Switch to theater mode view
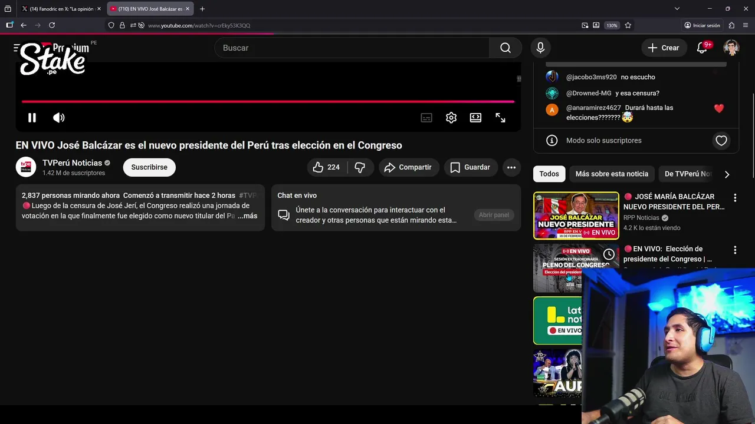The height and width of the screenshot is (424, 755). (475, 118)
